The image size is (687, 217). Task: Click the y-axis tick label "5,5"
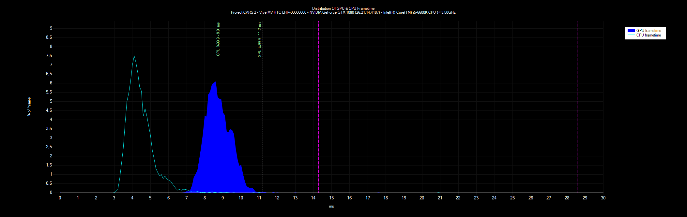tap(49, 92)
